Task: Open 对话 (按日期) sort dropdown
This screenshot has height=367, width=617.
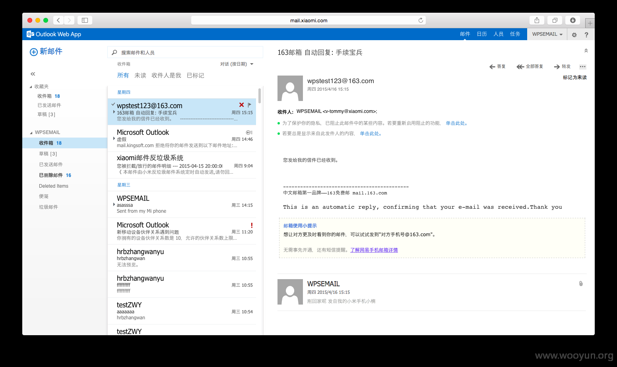Action: [237, 64]
